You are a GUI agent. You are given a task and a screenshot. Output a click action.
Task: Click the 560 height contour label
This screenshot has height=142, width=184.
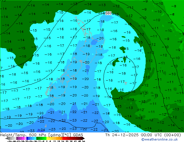coord(108,13)
